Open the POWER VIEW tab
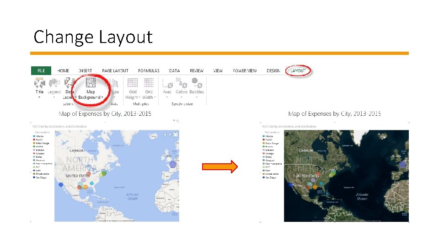The height and width of the screenshot is (247, 439). [x=244, y=70]
